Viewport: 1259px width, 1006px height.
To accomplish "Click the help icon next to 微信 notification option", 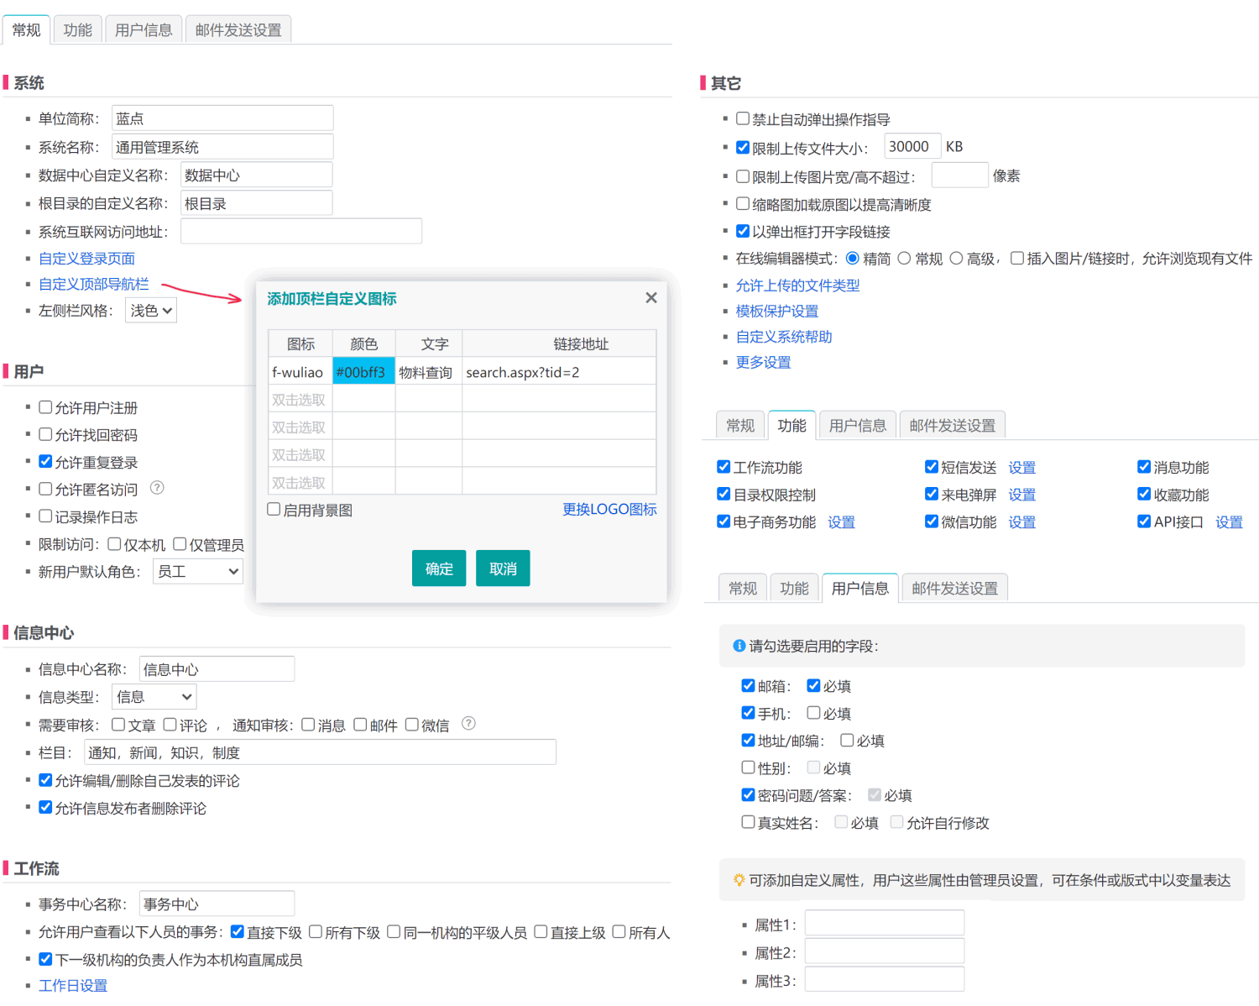I will [x=468, y=723].
